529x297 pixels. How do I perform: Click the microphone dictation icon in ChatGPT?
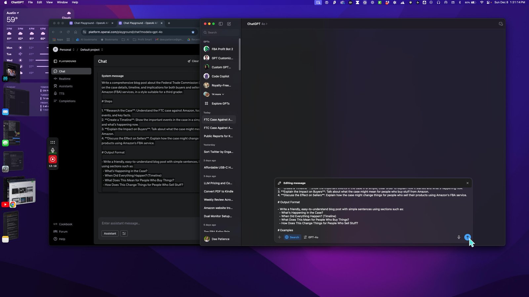coord(459,237)
